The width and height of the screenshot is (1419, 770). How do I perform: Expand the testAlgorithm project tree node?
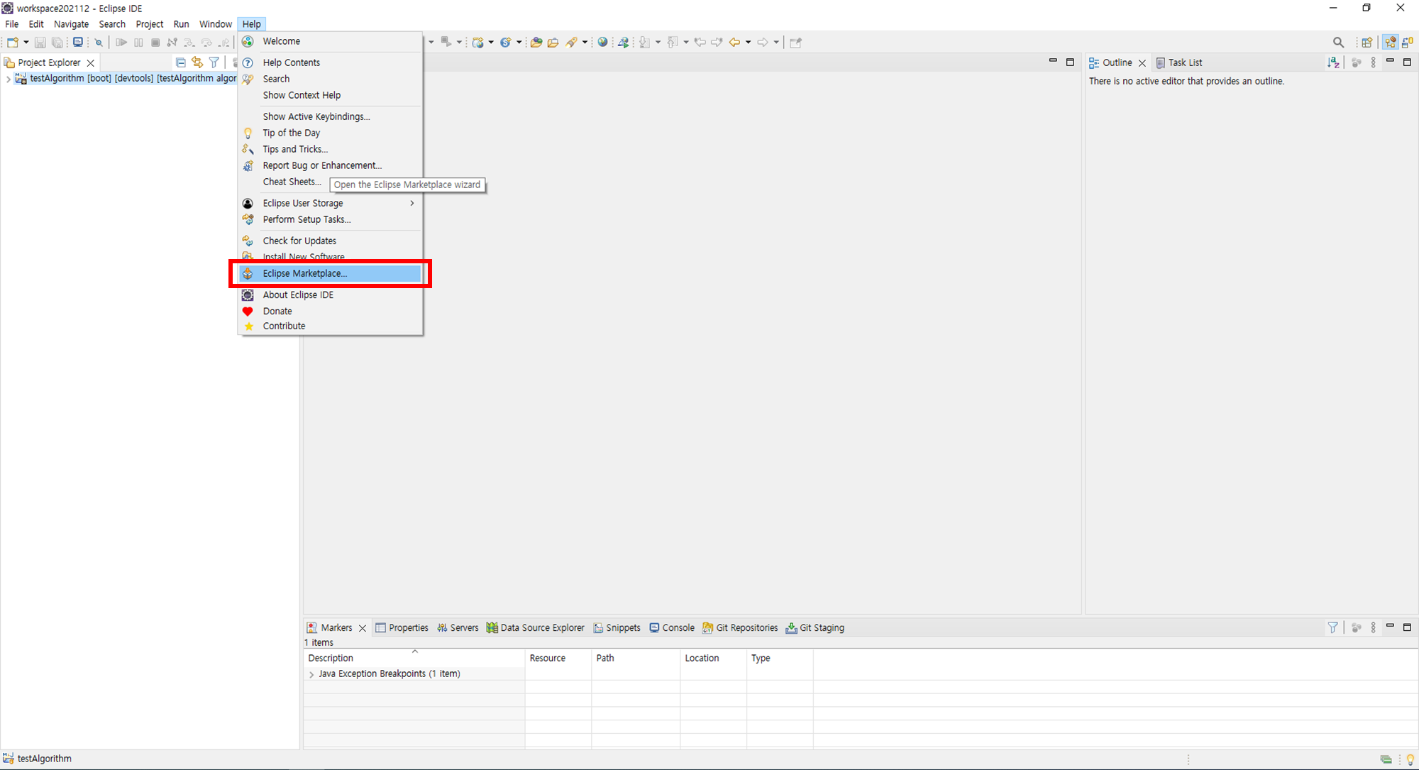(x=8, y=79)
